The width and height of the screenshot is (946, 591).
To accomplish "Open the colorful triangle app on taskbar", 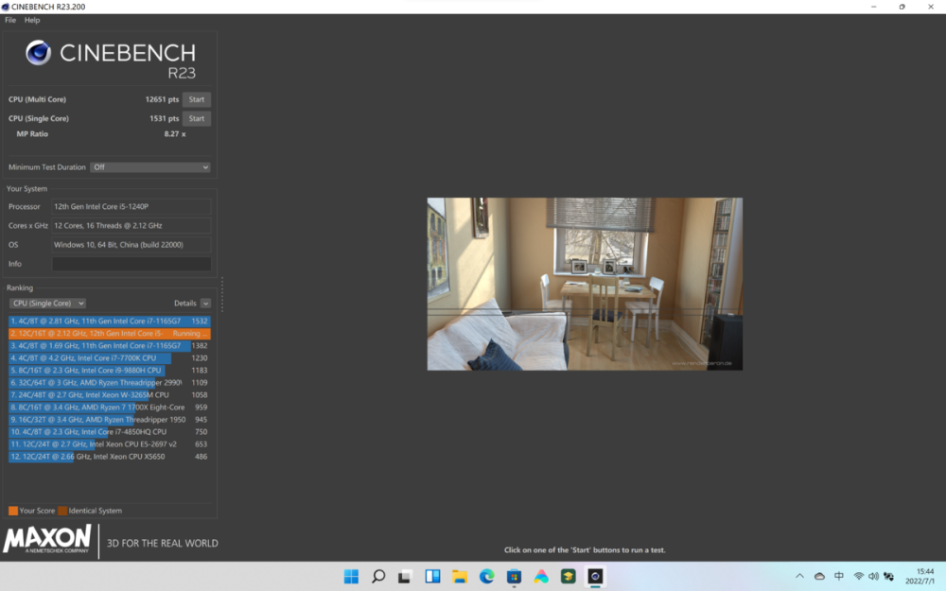I will [x=541, y=577].
